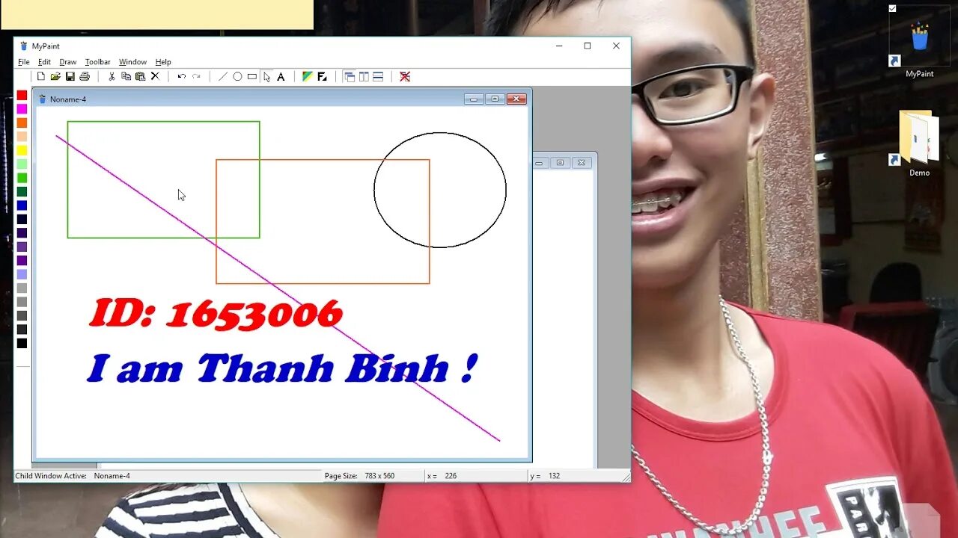Image resolution: width=958 pixels, height=538 pixels.
Task: Click the Delete X icon in toolbar
Action: [x=155, y=76]
